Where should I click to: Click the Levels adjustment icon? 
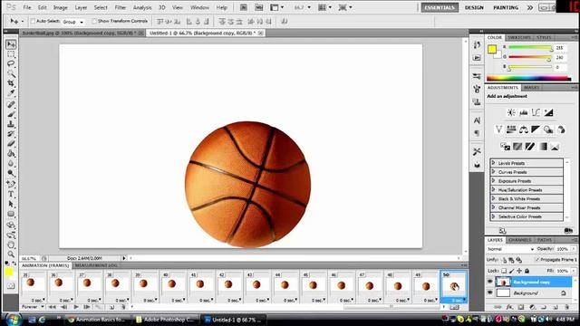pyautogui.click(x=524, y=112)
